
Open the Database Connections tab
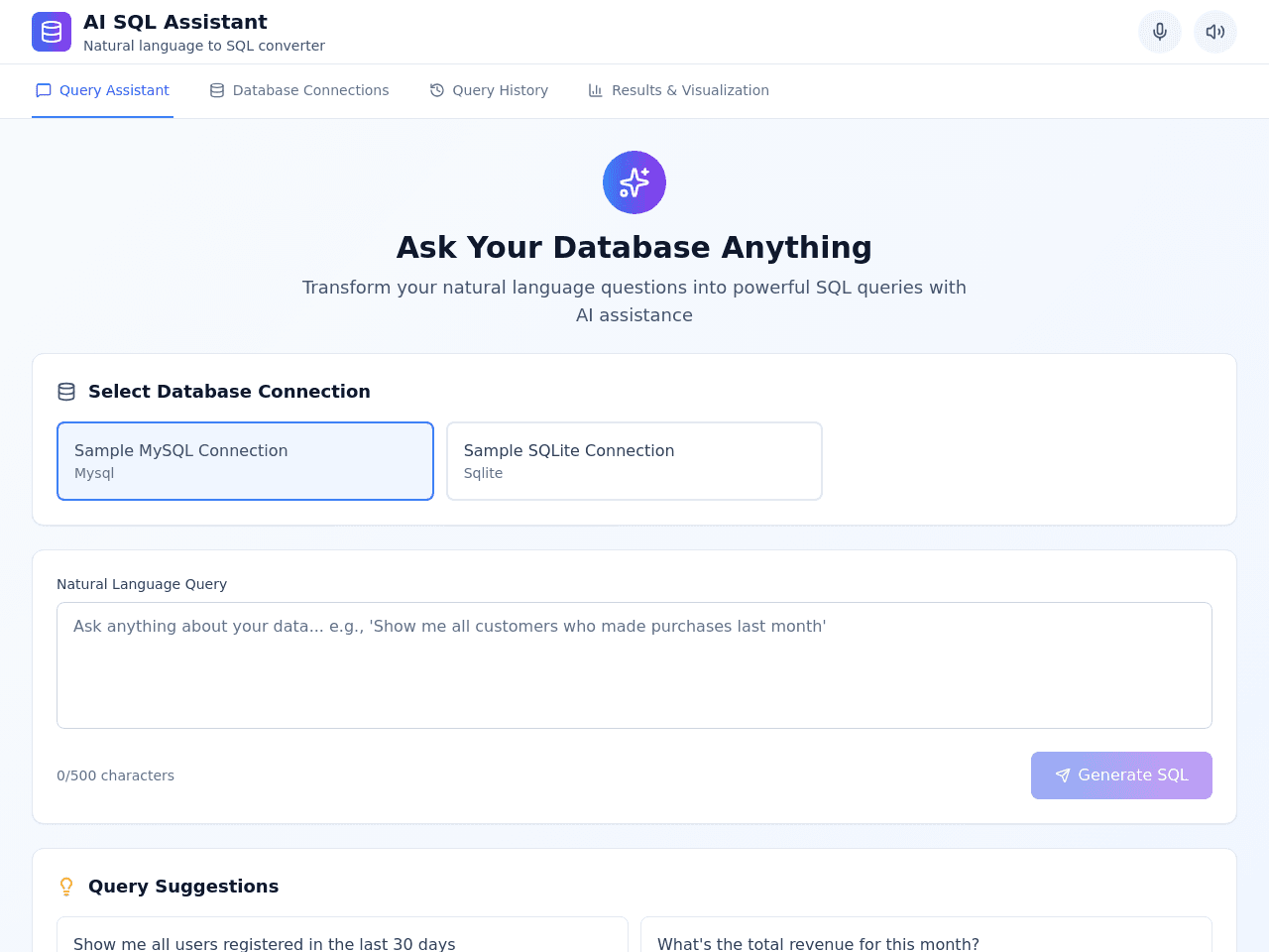(x=299, y=90)
